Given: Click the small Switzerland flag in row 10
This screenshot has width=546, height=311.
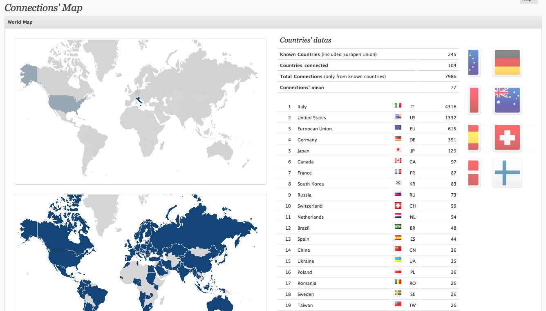Looking at the screenshot, I should [x=398, y=205].
